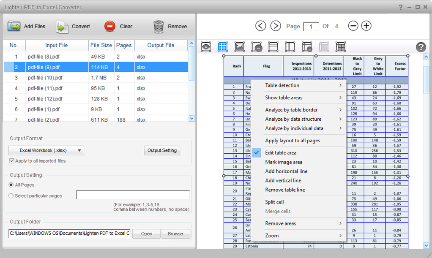This screenshot has height=258, width=432.
Task: Expand the Show table areas submenu
Action: [x=299, y=98]
